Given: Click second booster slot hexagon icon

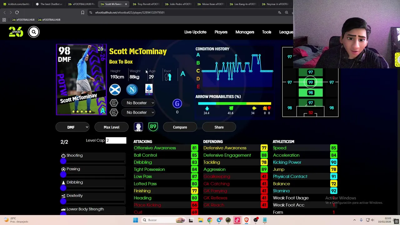Looking at the screenshot, I should coord(114,112).
